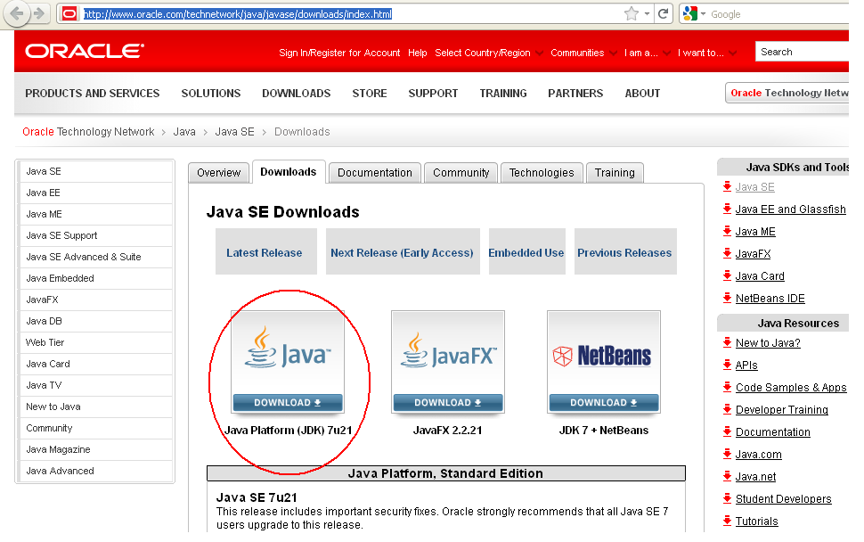Image resolution: width=864 pixels, height=542 pixels.
Task: Expand the 'I want to...' dropdown
Action: tap(707, 53)
